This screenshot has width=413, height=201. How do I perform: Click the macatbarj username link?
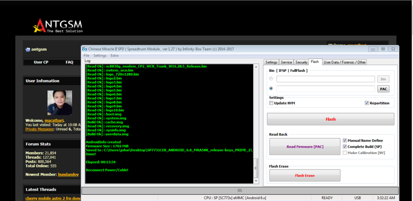(x=54, y=120)
